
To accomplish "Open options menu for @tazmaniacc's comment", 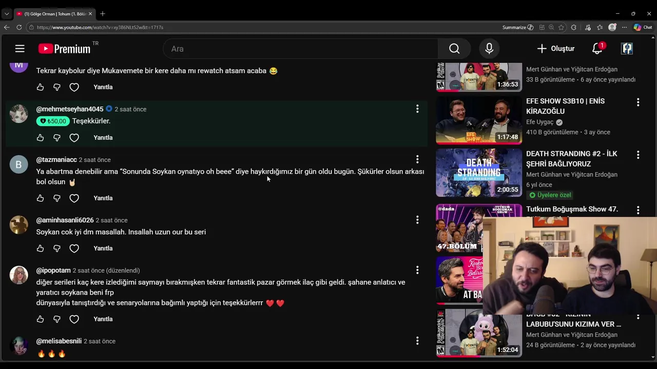I will (417, 159).
